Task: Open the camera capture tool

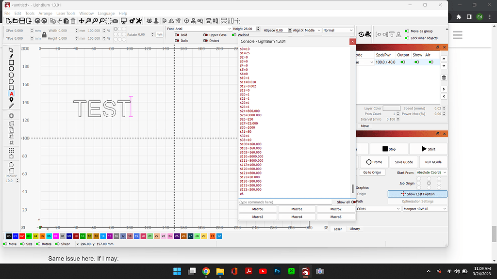Action: click(x=115, y=21)
